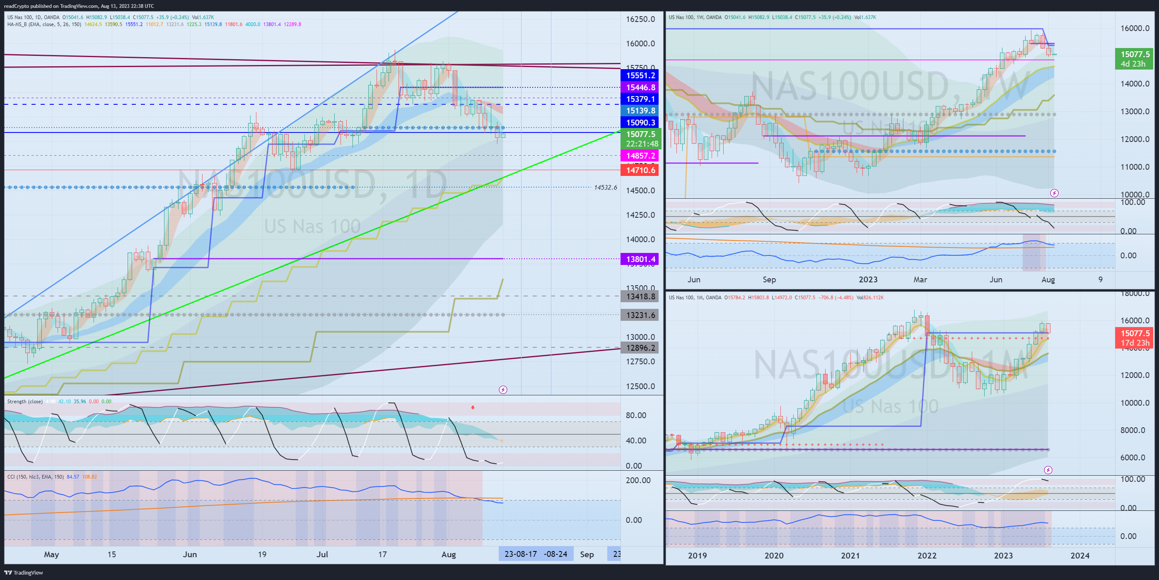Click the green 15077.5 current price label on daily chart

click(641, 139)
